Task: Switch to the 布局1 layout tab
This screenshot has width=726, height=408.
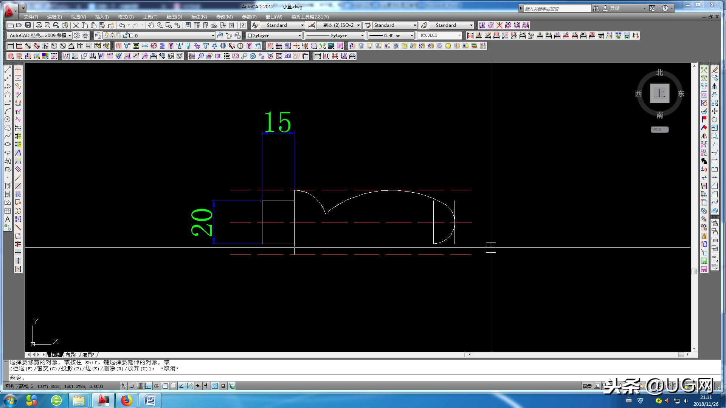Action: point(71,355)
